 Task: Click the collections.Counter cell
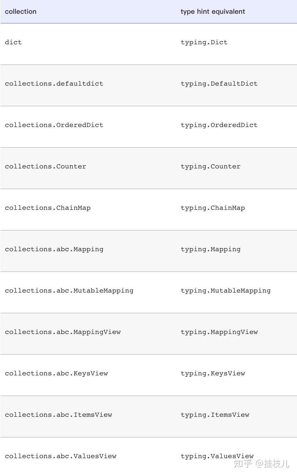pyautogui.click(x=45, y=166)
